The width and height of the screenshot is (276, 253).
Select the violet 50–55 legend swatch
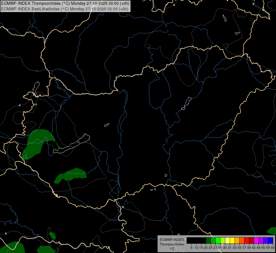pos(266,240)
